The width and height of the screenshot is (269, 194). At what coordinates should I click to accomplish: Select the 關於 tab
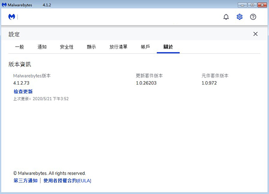click(168, 47)
